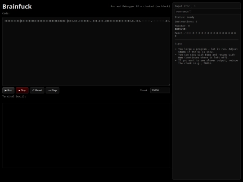Click the 'Input (for , )' label

click(185, 6)
